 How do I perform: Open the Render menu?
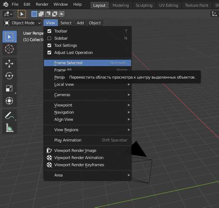tap(42, 4)
